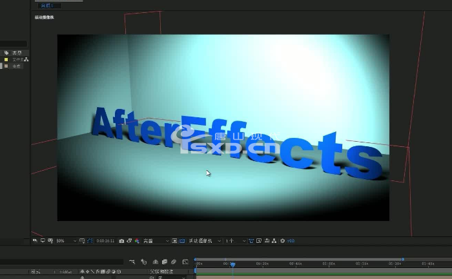This screenshot has width=452, height=279.
Task: Toggle frame blending icon in timeline header
Action: point(164,262)
